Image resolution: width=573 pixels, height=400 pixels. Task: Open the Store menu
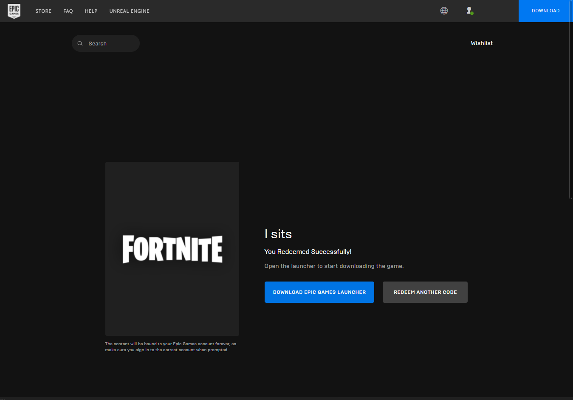click(x=43, y=11)
